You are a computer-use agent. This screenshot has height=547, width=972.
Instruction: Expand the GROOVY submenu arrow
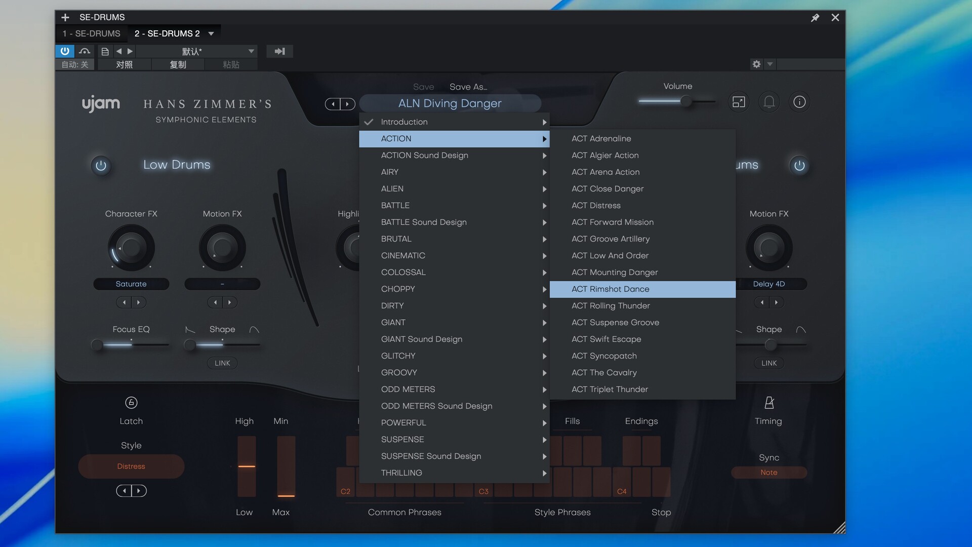click(x=544, y=373)
